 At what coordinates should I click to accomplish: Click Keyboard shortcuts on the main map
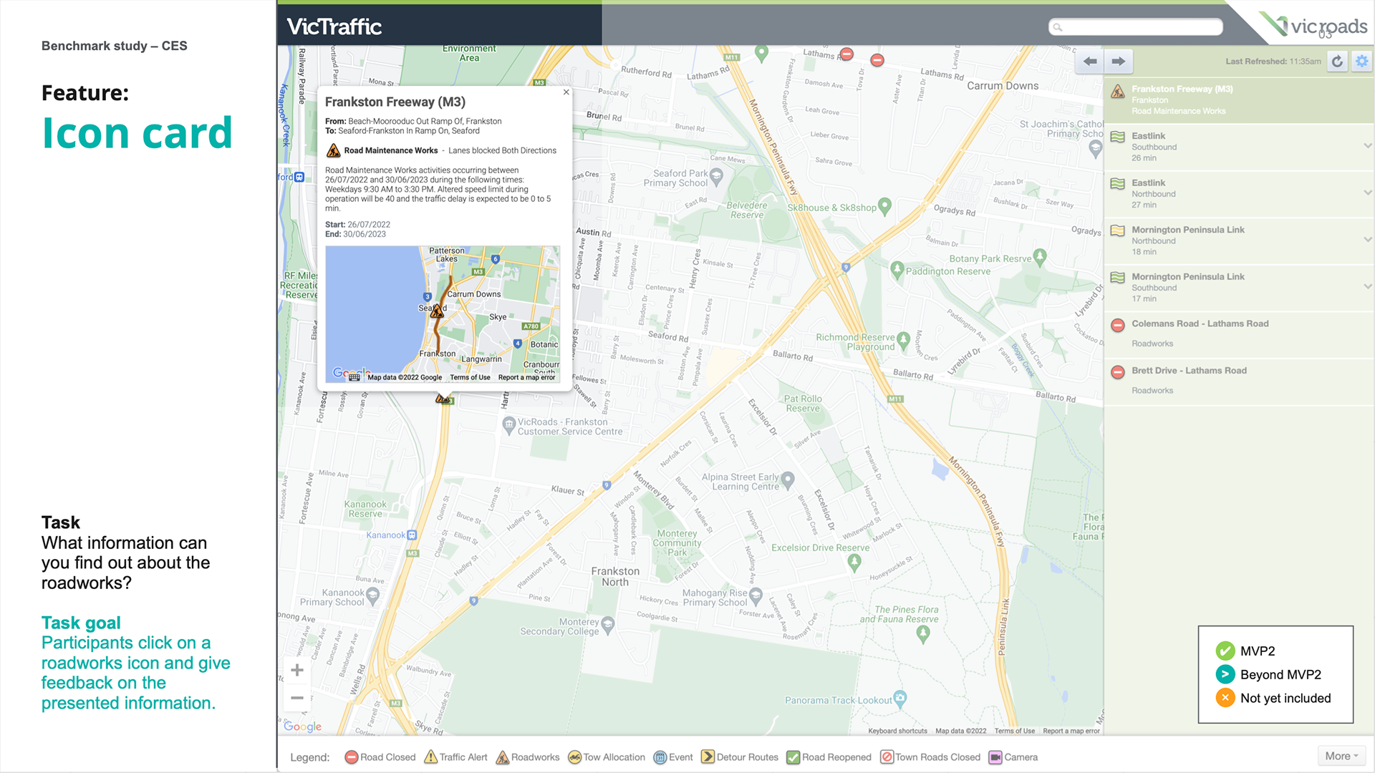click(897, 731)
